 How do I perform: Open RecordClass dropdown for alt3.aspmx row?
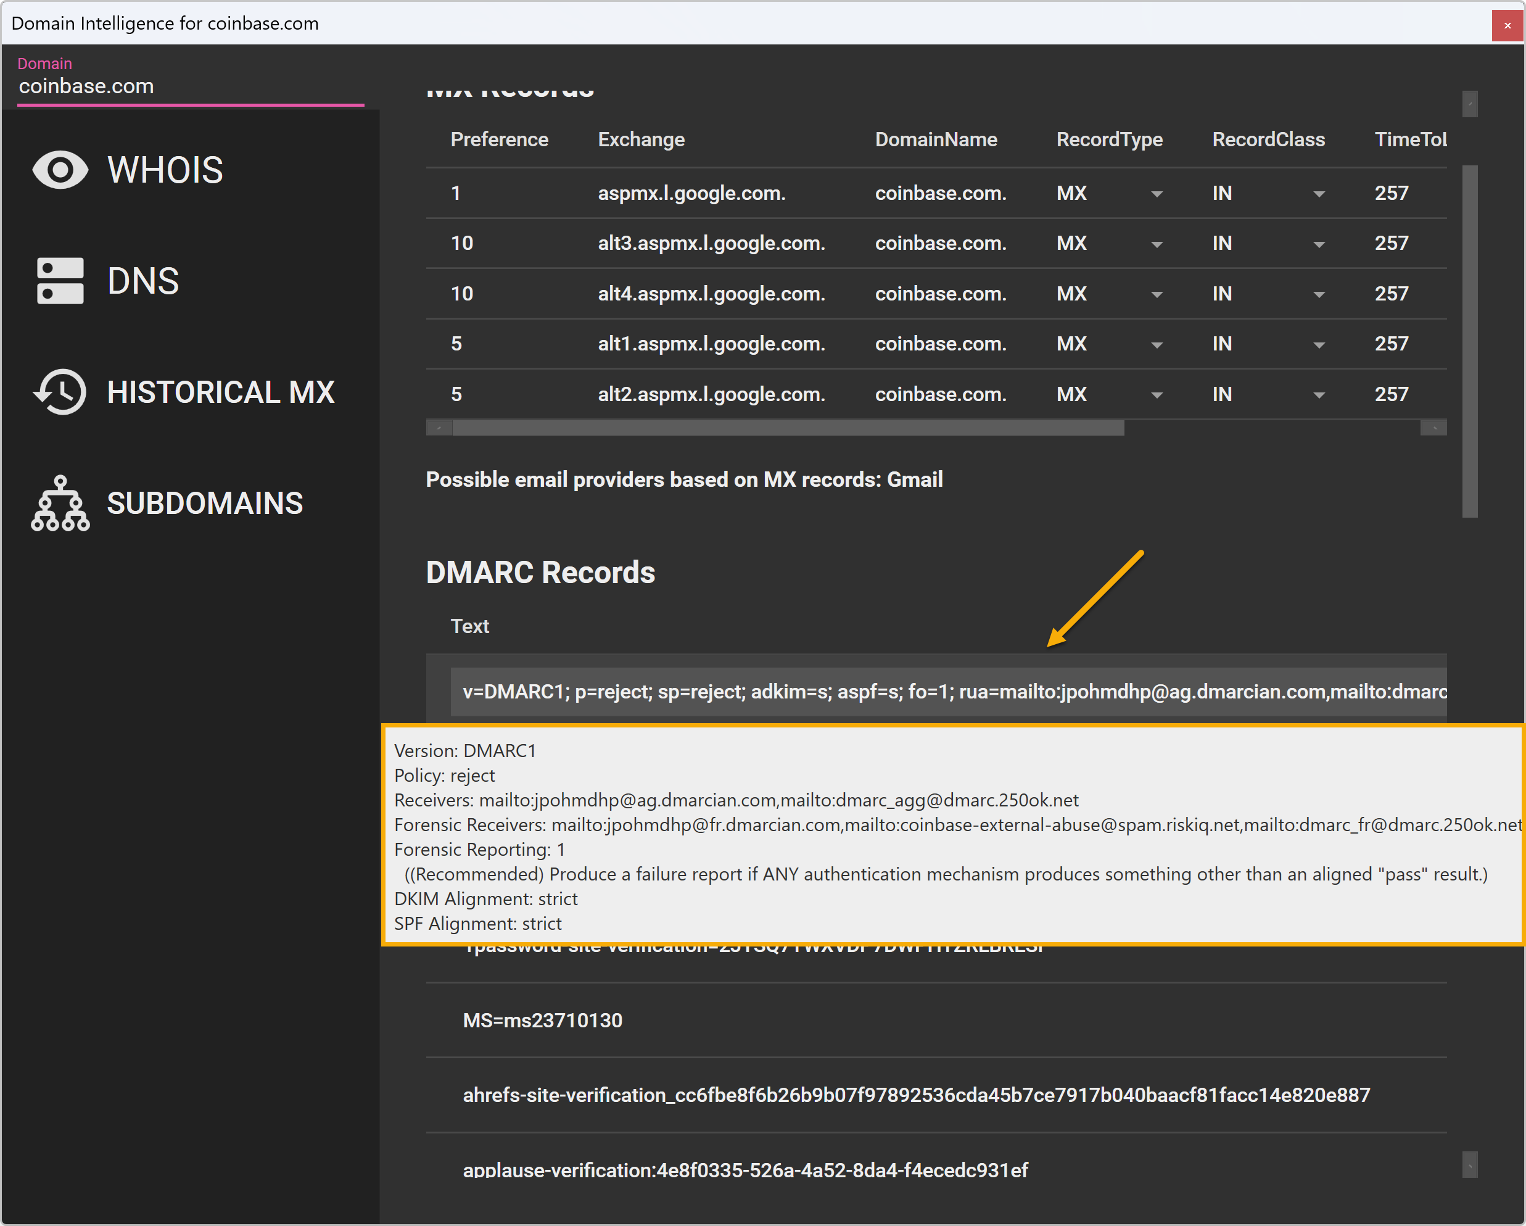click(x=1319, y=244)
